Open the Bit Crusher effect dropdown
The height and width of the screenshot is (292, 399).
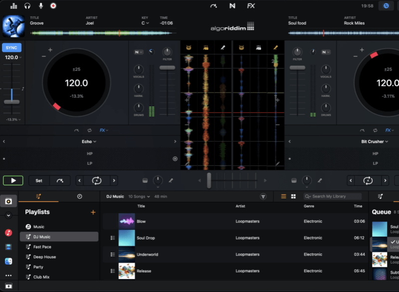pos(375,142)
